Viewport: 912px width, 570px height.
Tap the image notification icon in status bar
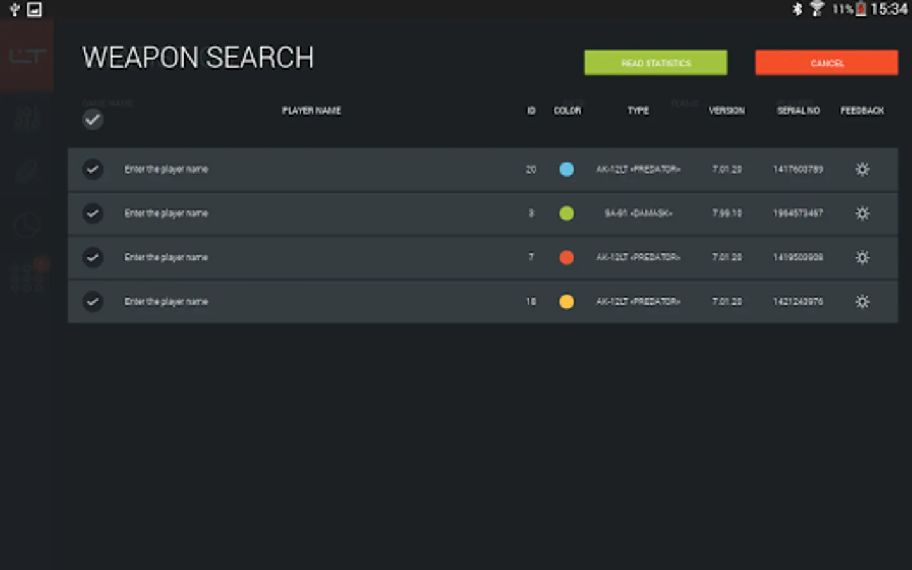tap(35, 9)
